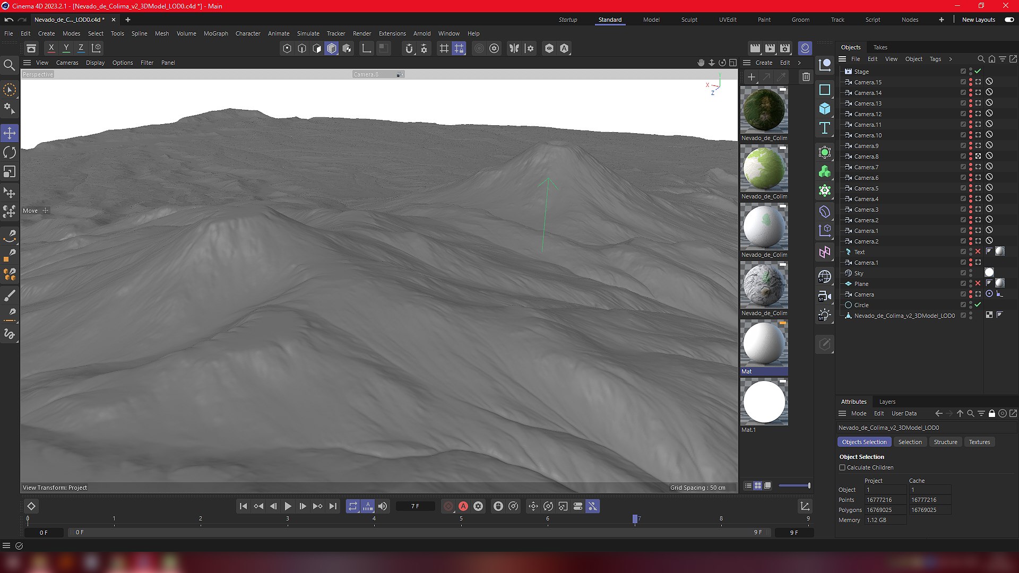Open the viewport Display menu

coord(96,63)
